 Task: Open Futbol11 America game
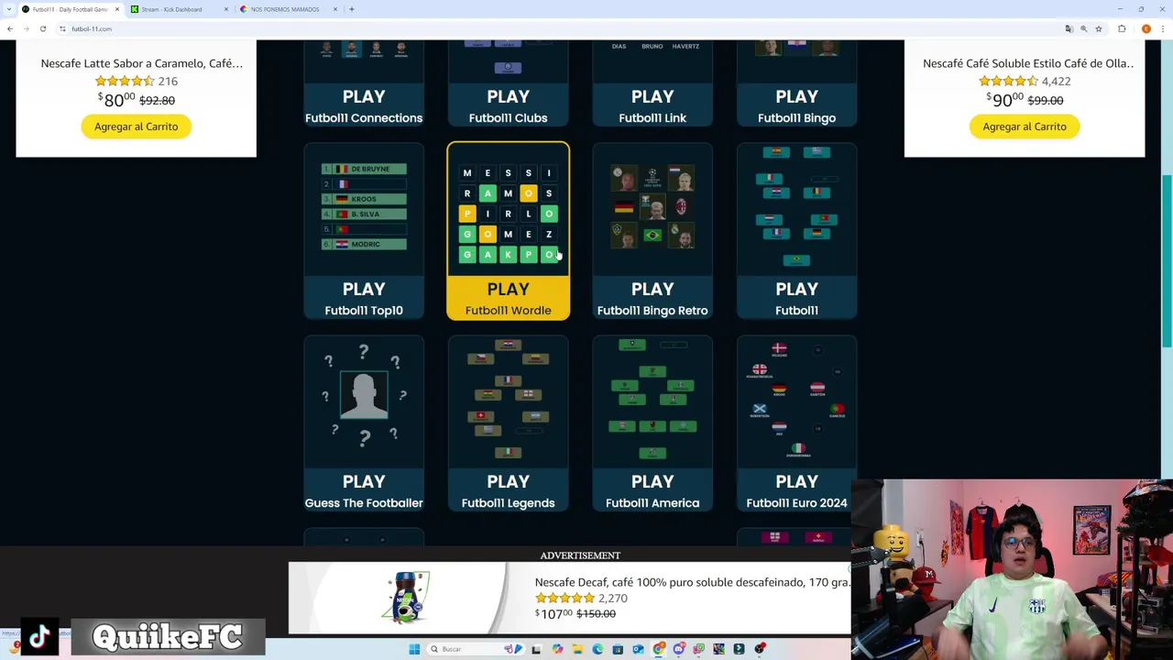coord(652,490)
